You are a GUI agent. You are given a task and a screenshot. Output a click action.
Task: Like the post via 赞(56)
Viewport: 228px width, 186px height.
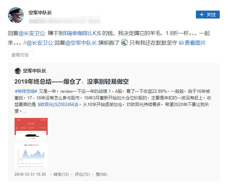[x=101, y=174]
